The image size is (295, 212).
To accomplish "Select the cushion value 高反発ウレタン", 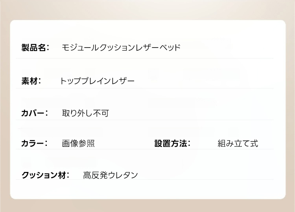I will [111, 175].
